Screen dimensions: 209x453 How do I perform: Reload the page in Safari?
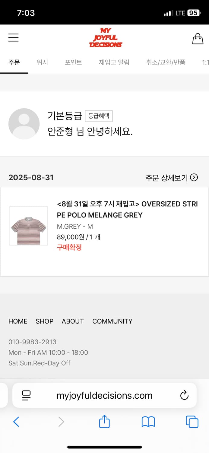[x=184, y=395]
